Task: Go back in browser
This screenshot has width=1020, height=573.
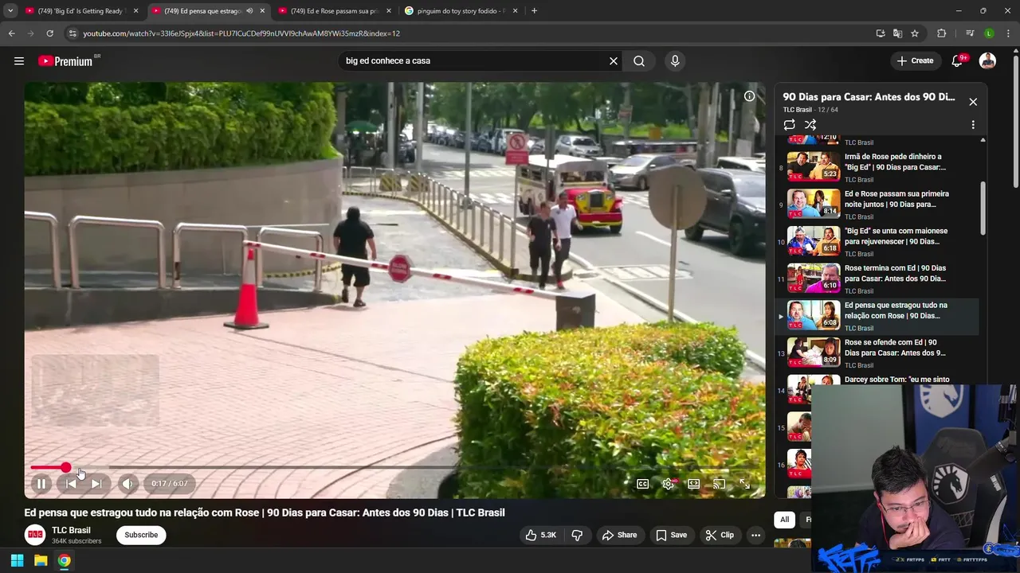Action: (11, 33)
